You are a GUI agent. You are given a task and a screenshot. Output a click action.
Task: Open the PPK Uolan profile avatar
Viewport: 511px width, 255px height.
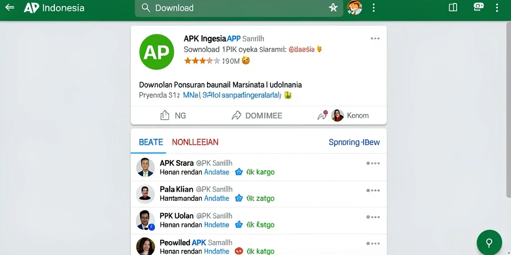pos(145,221)
